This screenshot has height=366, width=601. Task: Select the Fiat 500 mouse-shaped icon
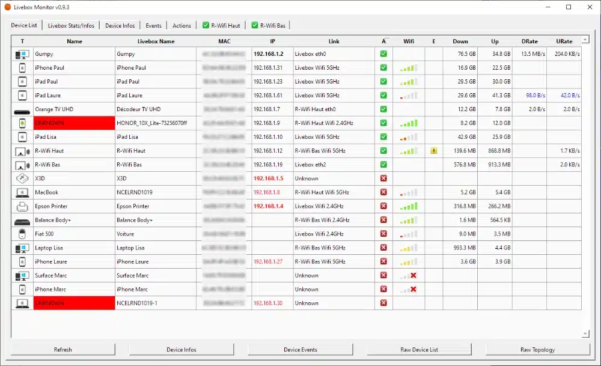click(x=22, y=234)
